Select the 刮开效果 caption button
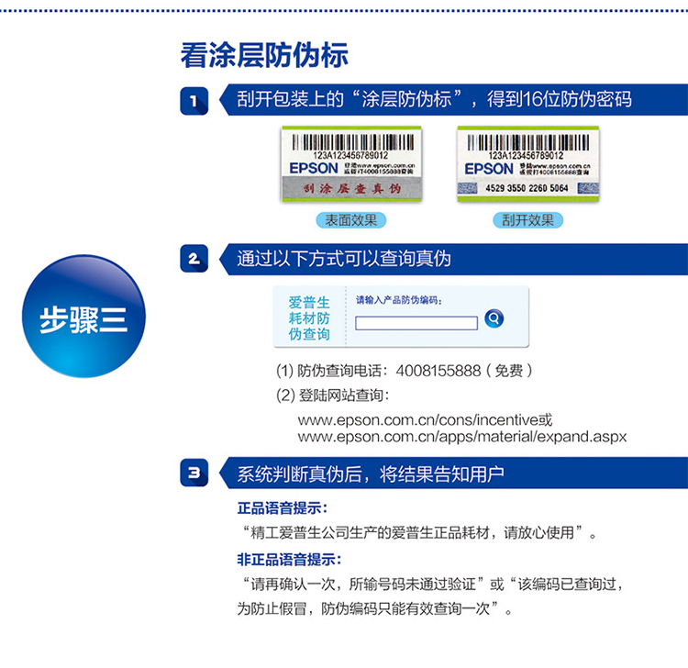Viewport: 688px width, 668px height. (527, 220)
